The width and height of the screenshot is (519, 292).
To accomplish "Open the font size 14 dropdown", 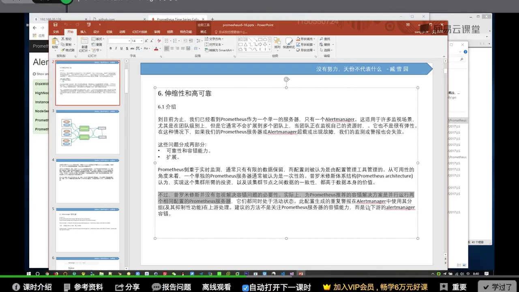I will [x=142, y=41].
